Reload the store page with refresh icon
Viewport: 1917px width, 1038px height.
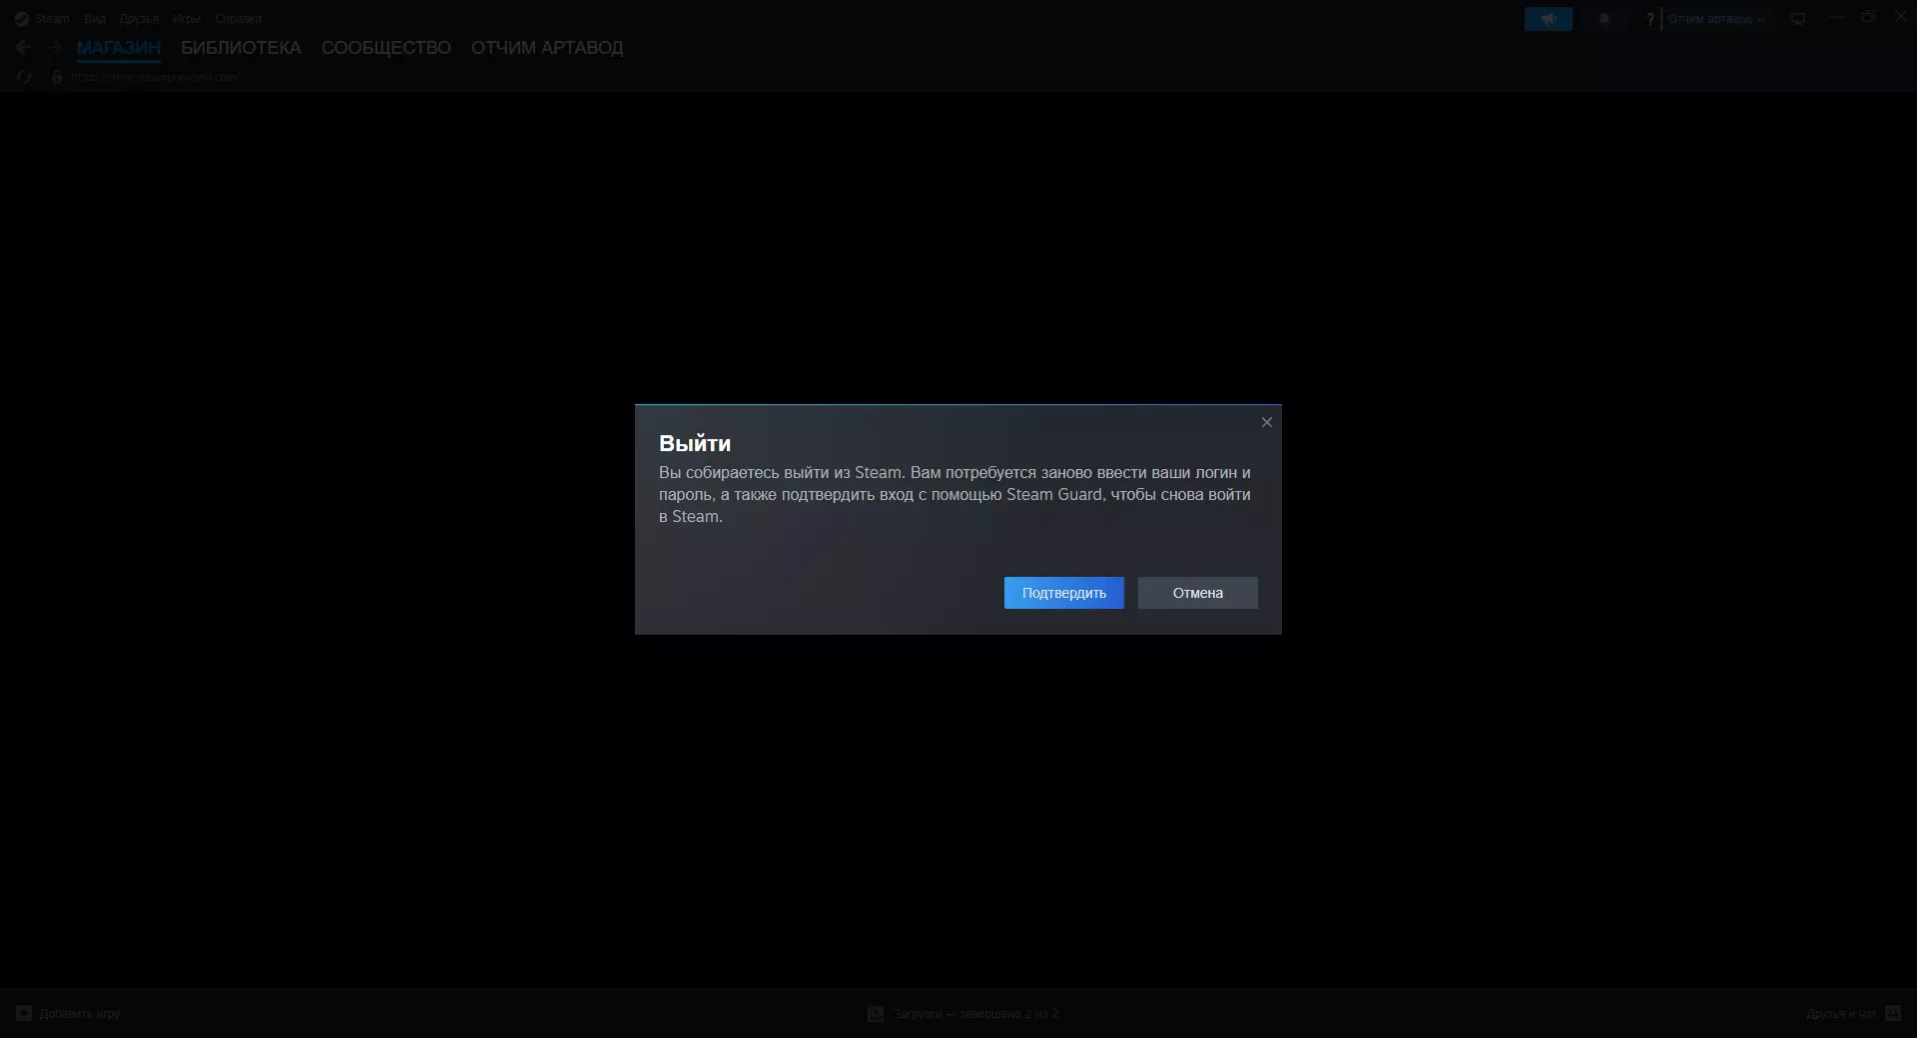point(24,77)
